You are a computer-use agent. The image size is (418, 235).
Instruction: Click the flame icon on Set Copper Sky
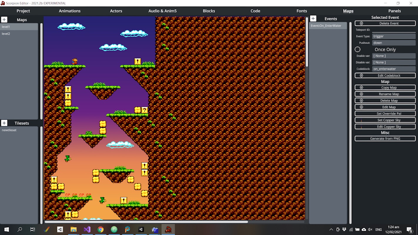tap(361, 120)
